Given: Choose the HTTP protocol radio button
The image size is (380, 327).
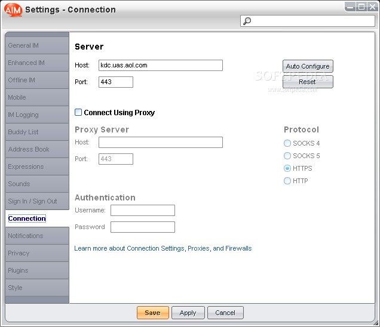Looking at the screenshot, I should (287, 181).
